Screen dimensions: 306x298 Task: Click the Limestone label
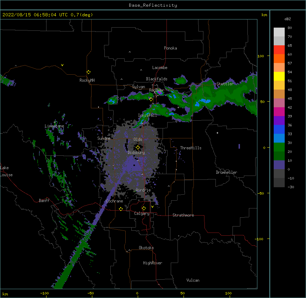[x=54, y=126]
